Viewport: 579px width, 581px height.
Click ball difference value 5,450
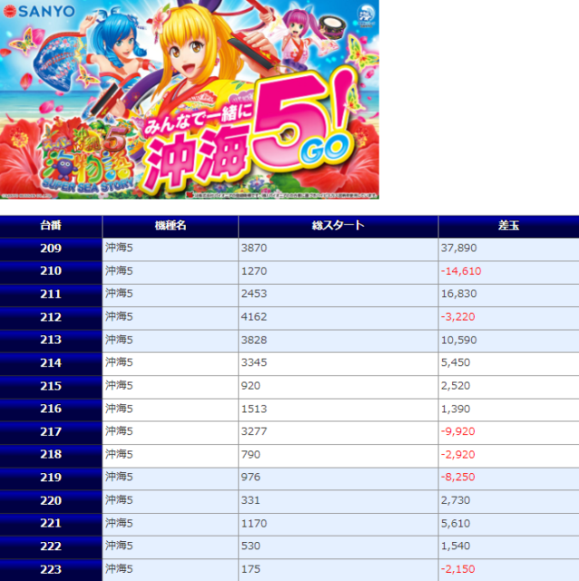[456, 362]
